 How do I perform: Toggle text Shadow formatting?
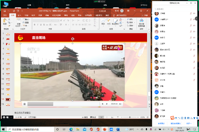44,25
